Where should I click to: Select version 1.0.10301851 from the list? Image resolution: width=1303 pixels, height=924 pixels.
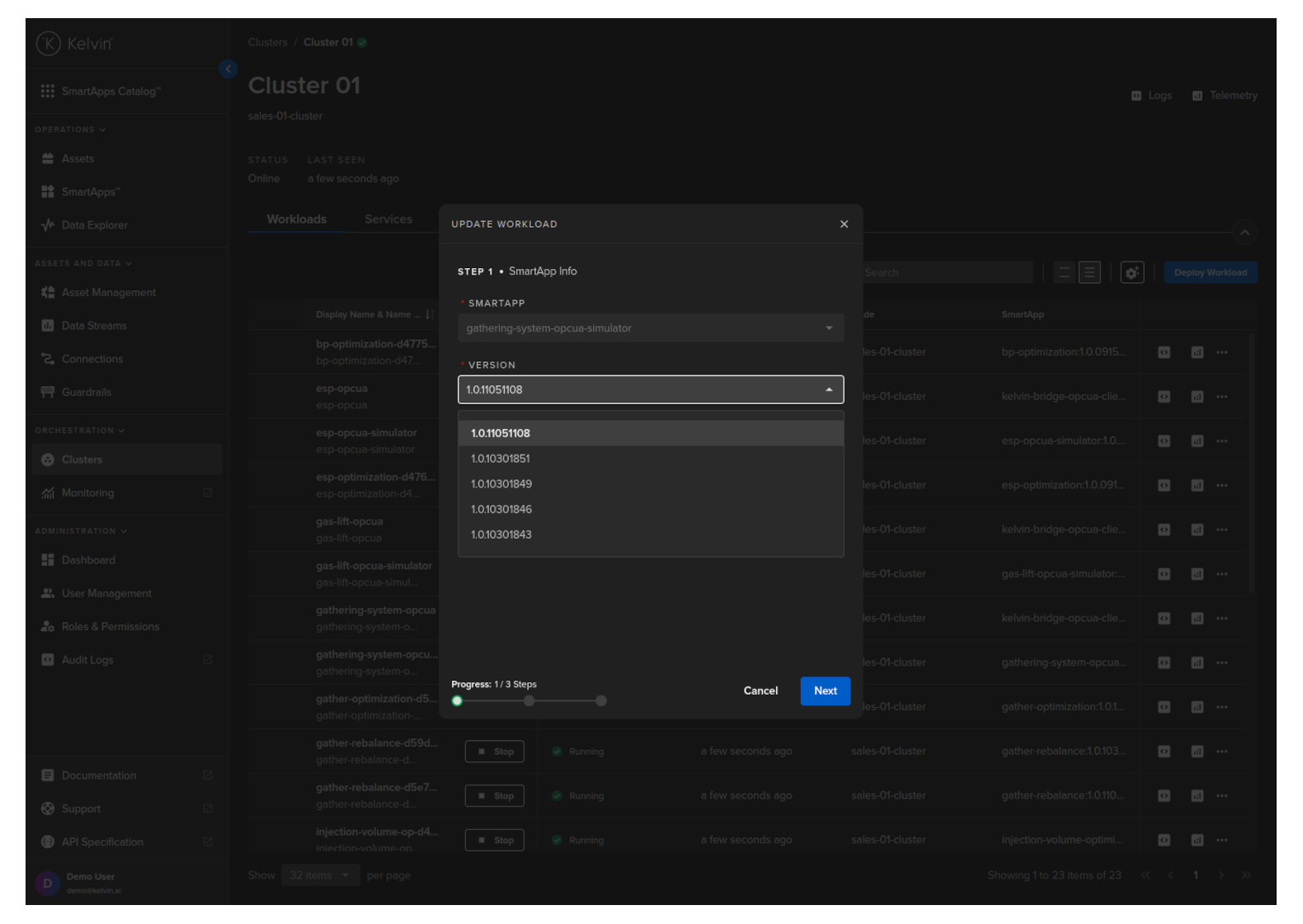click(x=501, y=459)
